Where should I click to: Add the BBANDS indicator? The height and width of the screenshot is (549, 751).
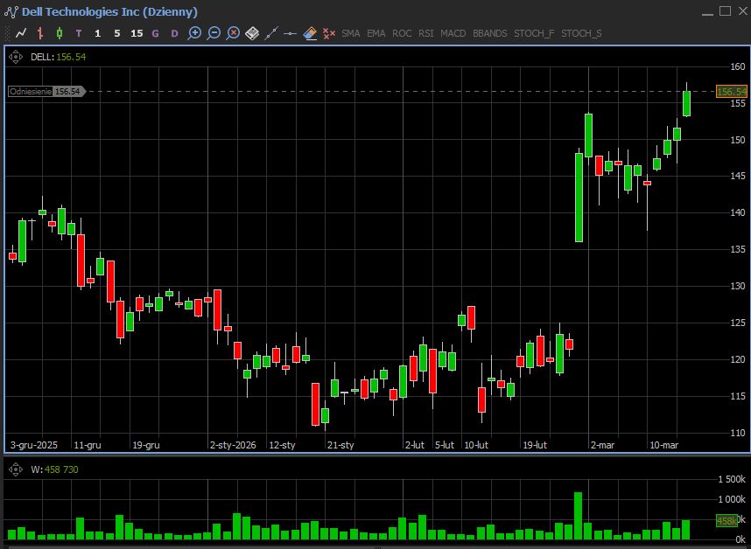(x=489, y=33)
